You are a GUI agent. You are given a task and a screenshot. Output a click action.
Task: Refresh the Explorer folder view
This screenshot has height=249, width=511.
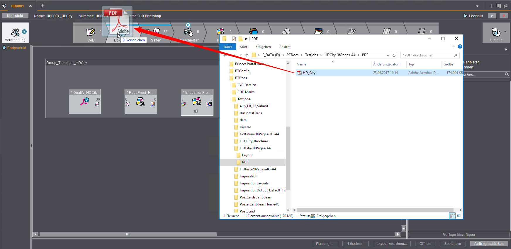[x=394, y=55]
